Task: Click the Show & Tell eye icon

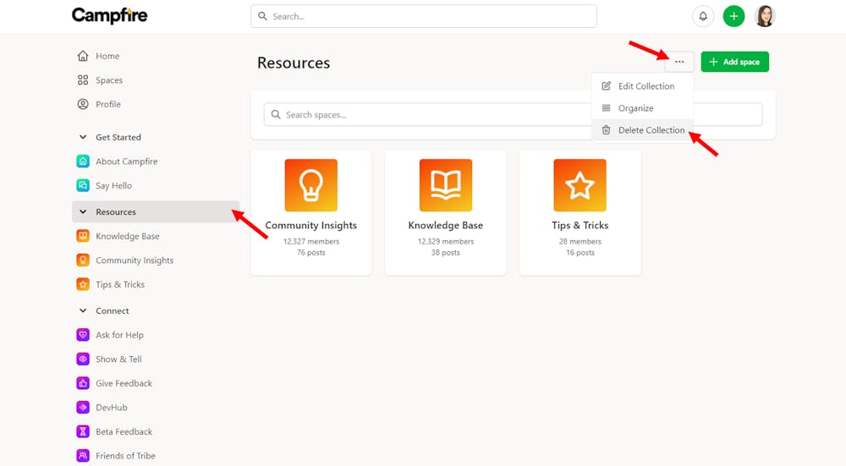Action: (83, 359)
